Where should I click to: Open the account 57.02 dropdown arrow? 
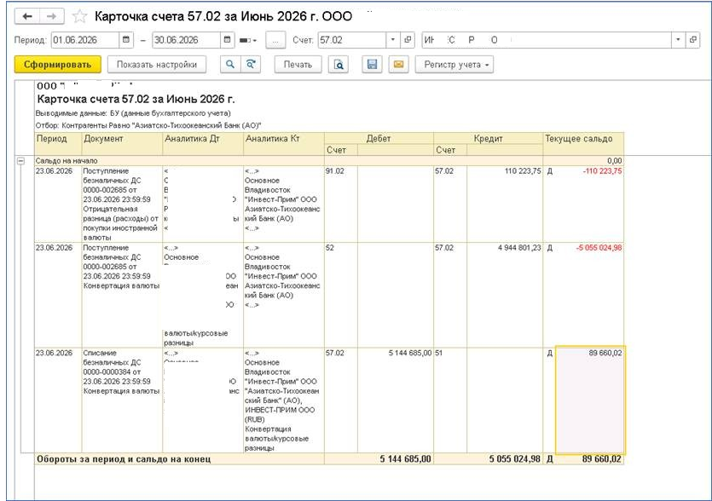393,40
